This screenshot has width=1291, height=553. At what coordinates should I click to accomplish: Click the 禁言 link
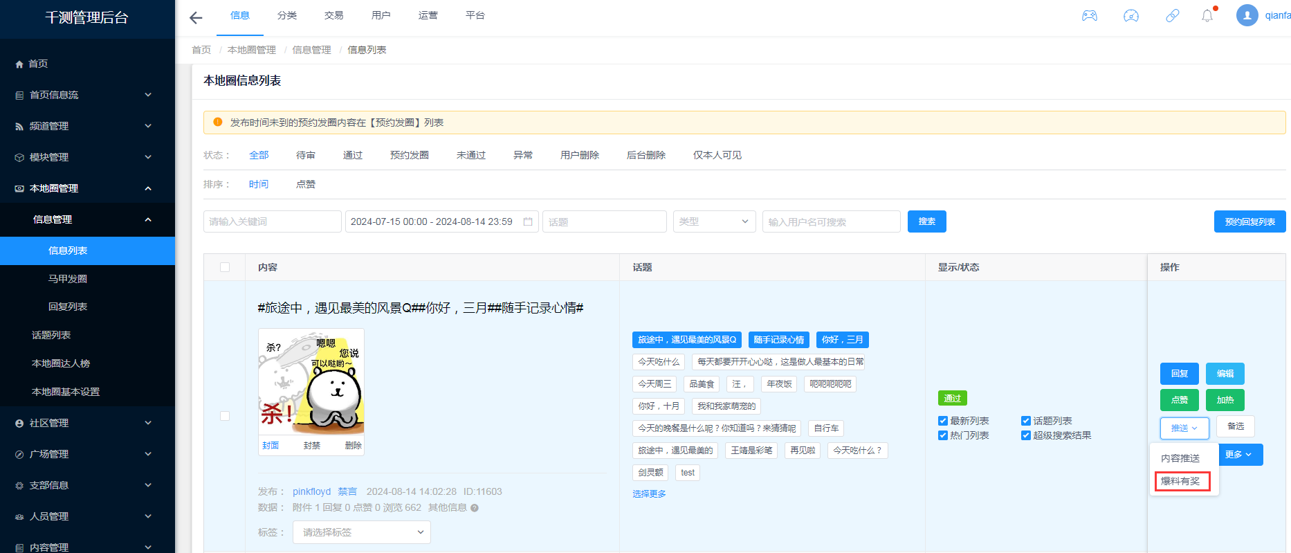click(347, 491)
